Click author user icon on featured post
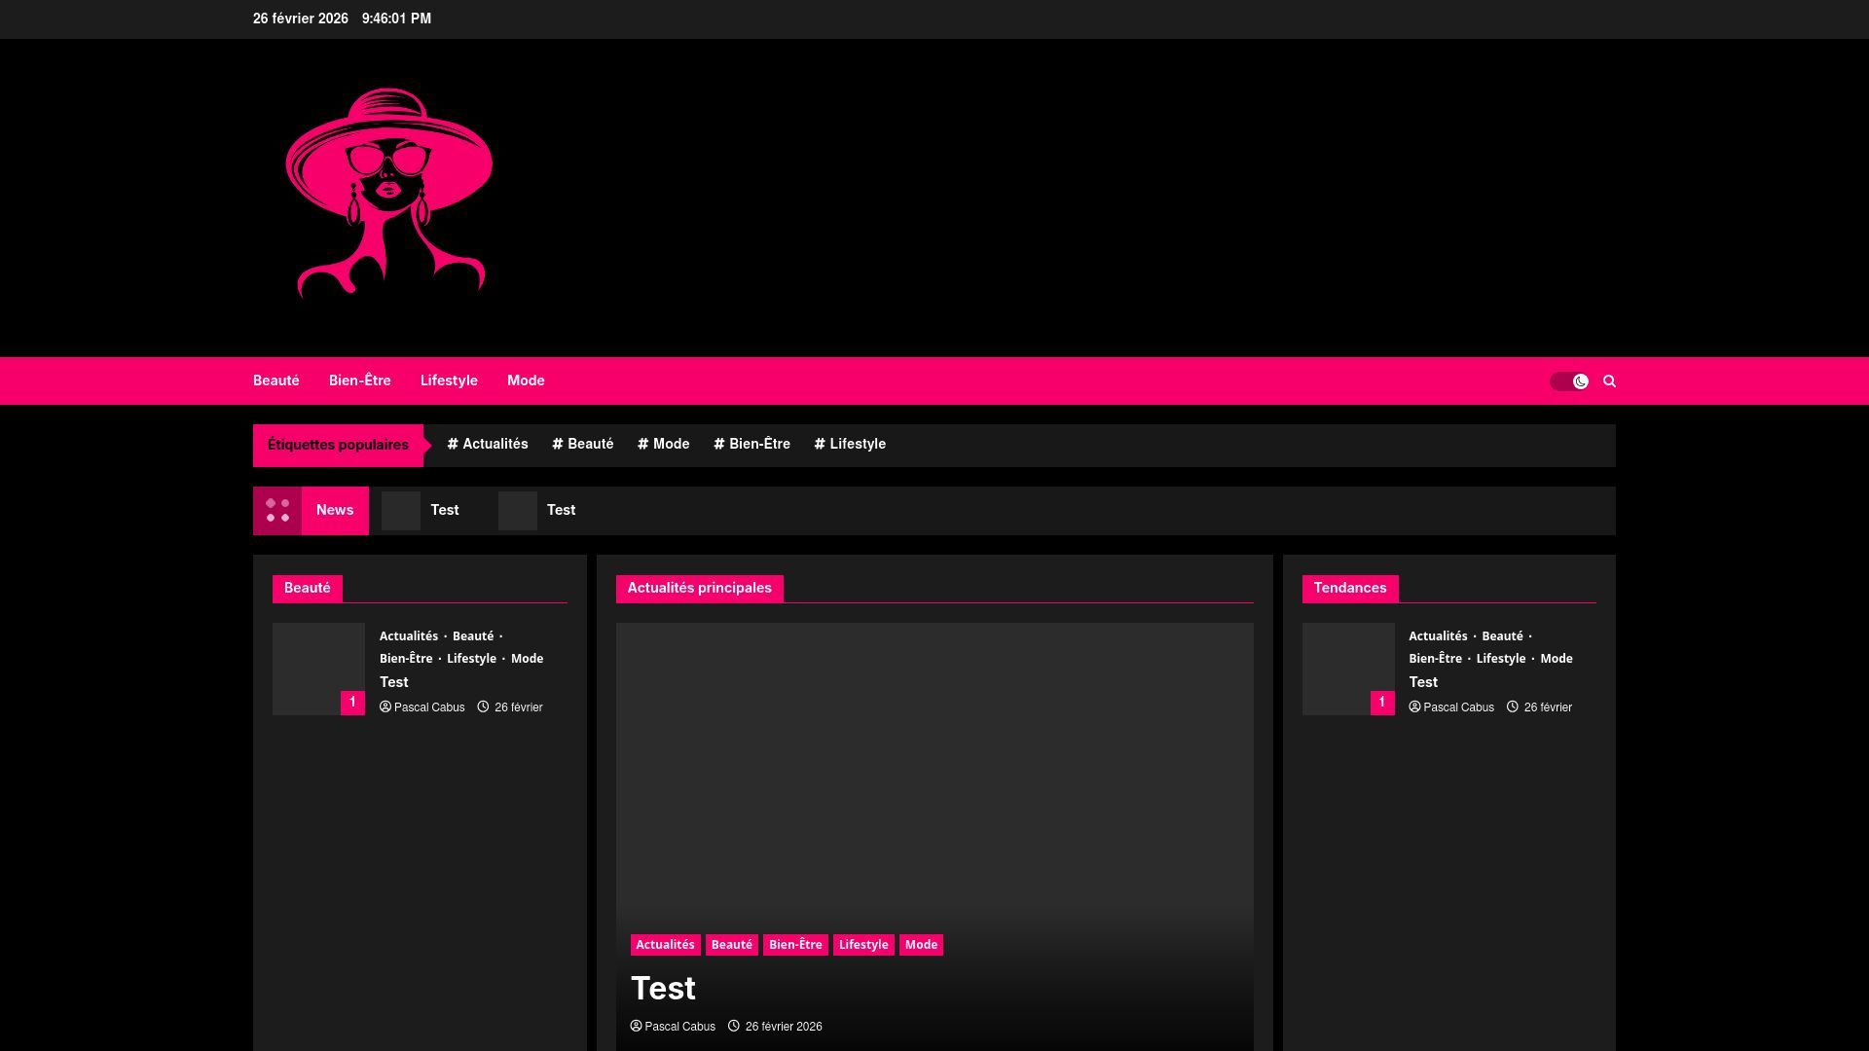 click(x=637, y=1026)
